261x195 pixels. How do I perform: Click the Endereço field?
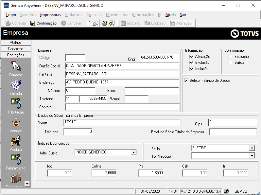[122, 82]
